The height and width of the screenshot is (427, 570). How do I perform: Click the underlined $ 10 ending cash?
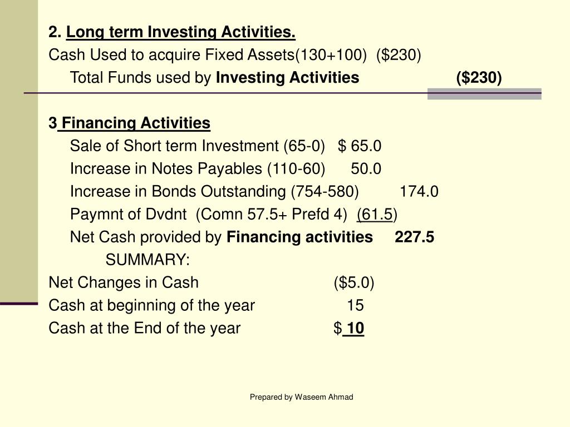(348, 328)
